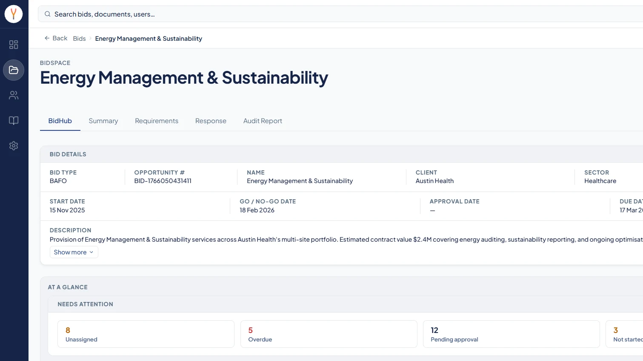Click the AT A GLANCE heading
This screenshot has width=643, height=361.
(68, 287)
